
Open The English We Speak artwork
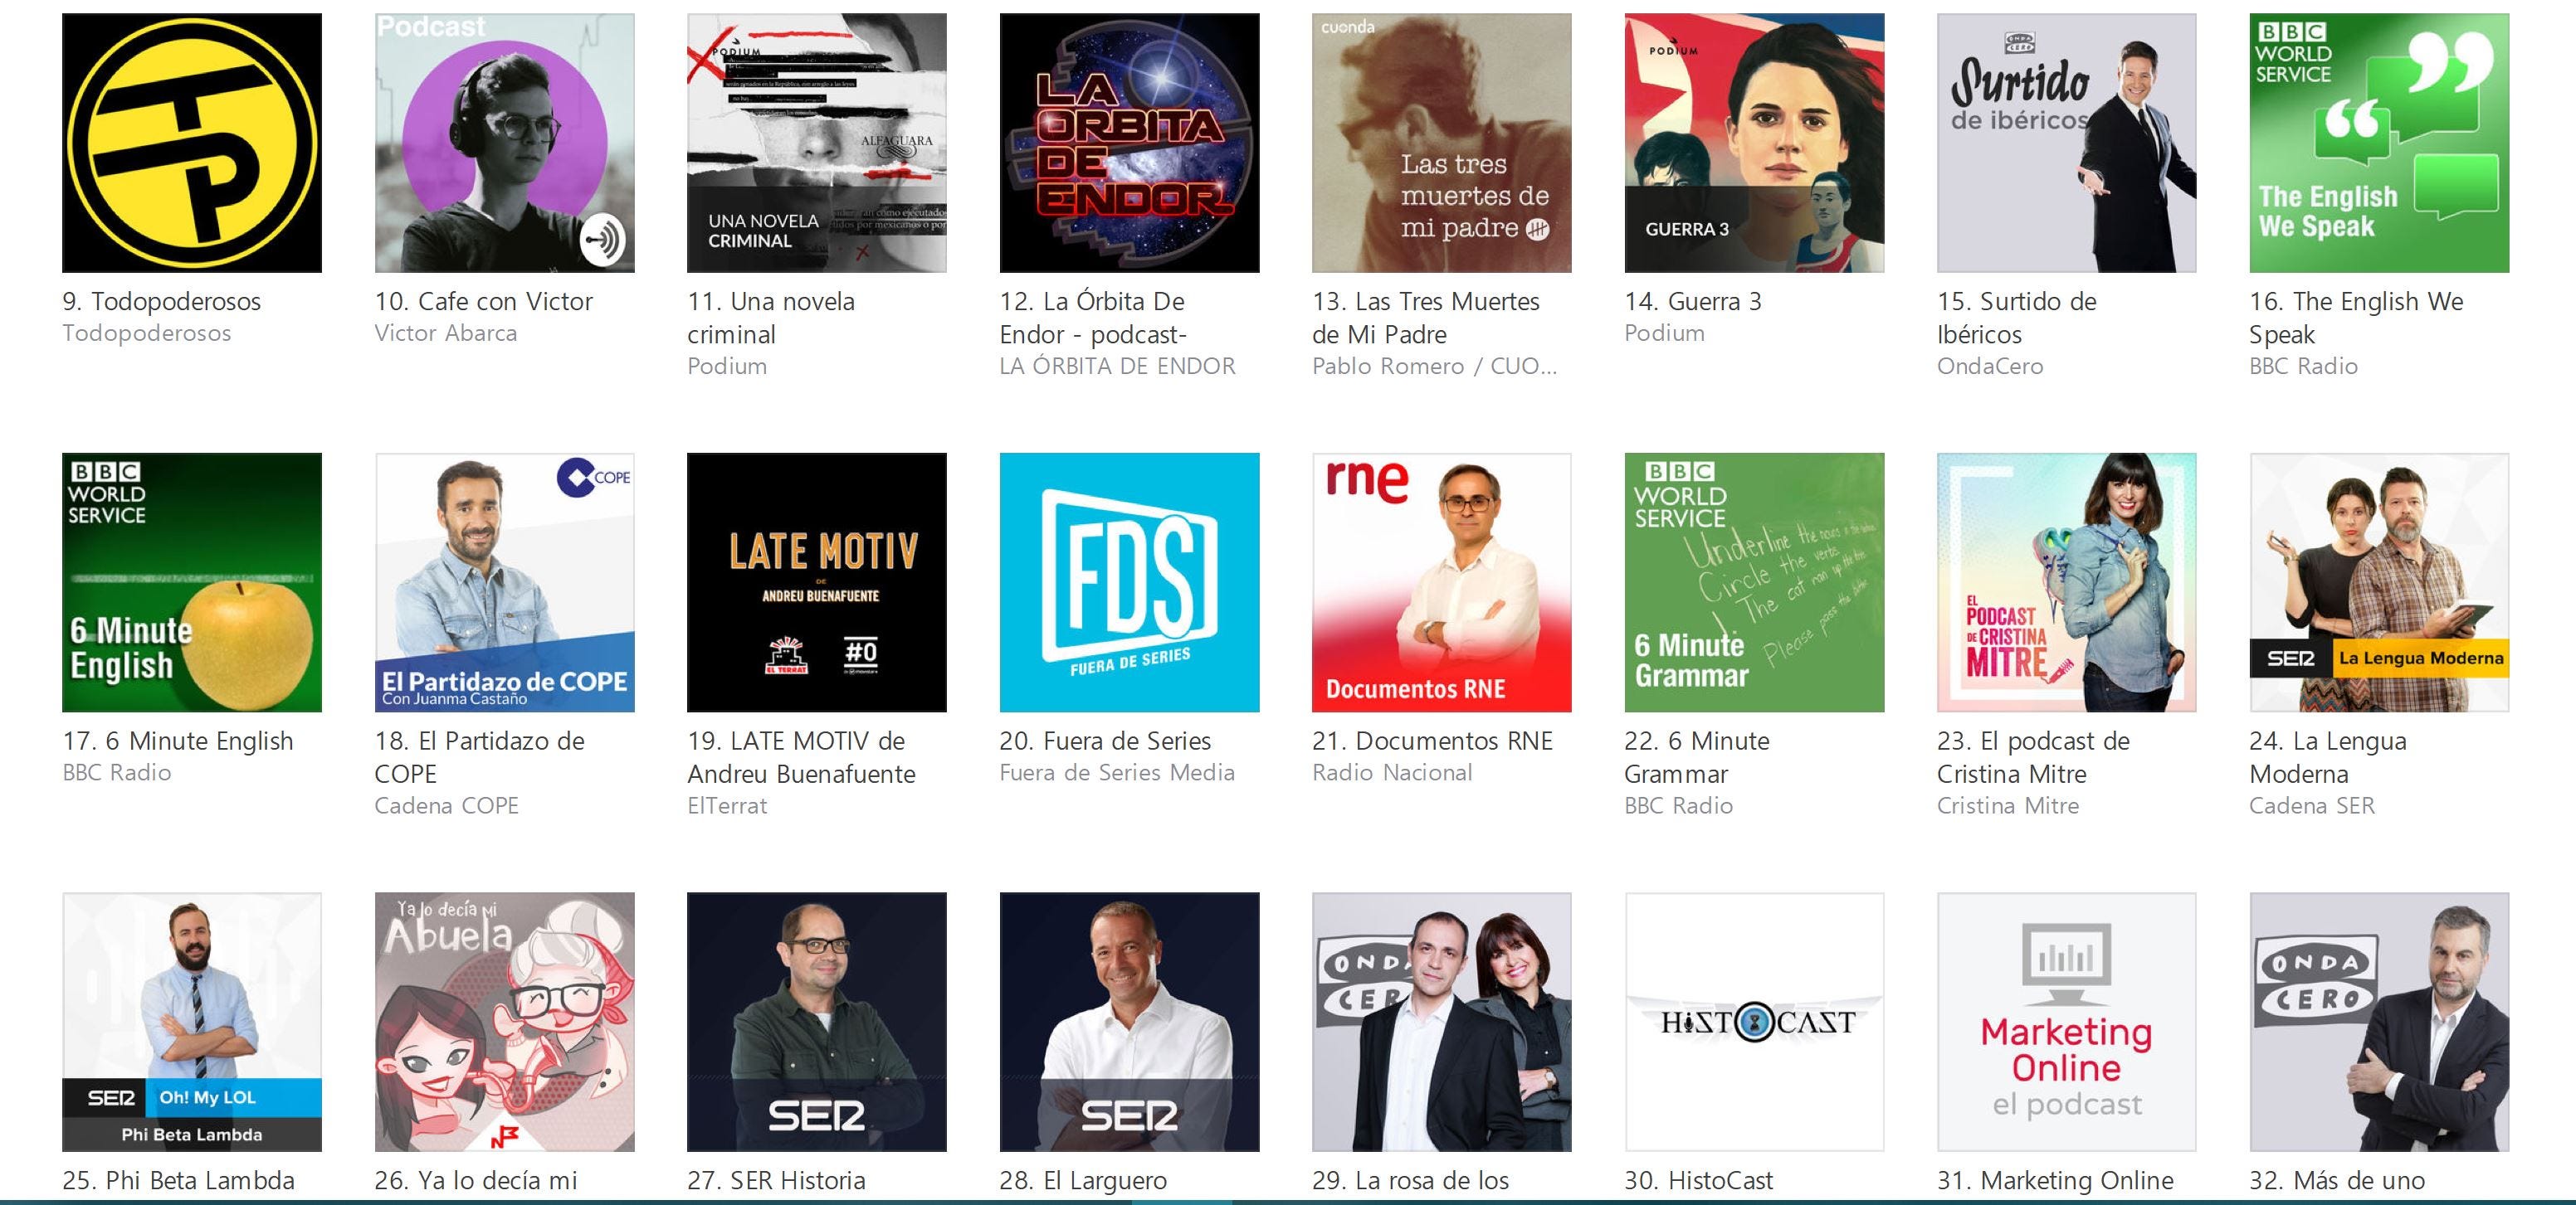coord(2379,143)
